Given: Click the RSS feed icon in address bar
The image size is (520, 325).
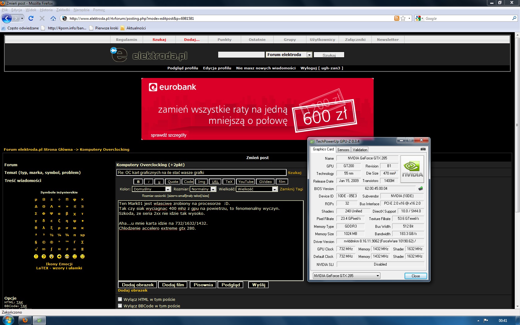Looking at the screenshot, I should (396, 18).
